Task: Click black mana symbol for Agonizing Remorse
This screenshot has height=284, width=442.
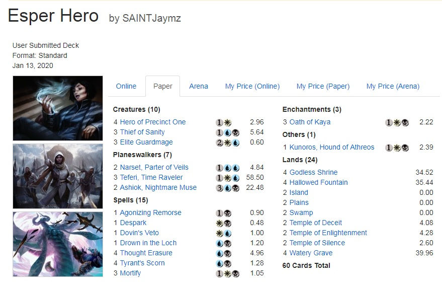Action: [x=228, y=214]
